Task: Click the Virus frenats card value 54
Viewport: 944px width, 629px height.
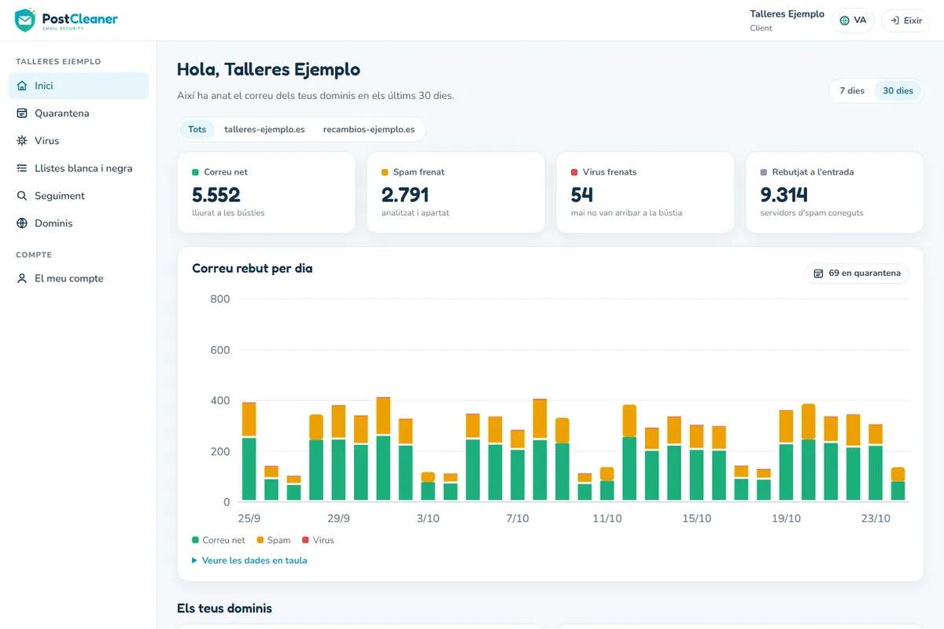Action: pos(582,194)
